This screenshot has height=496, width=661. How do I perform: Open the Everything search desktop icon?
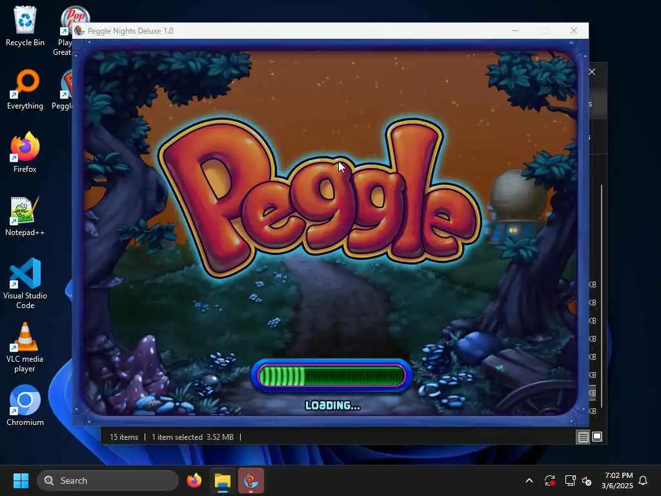25,89
